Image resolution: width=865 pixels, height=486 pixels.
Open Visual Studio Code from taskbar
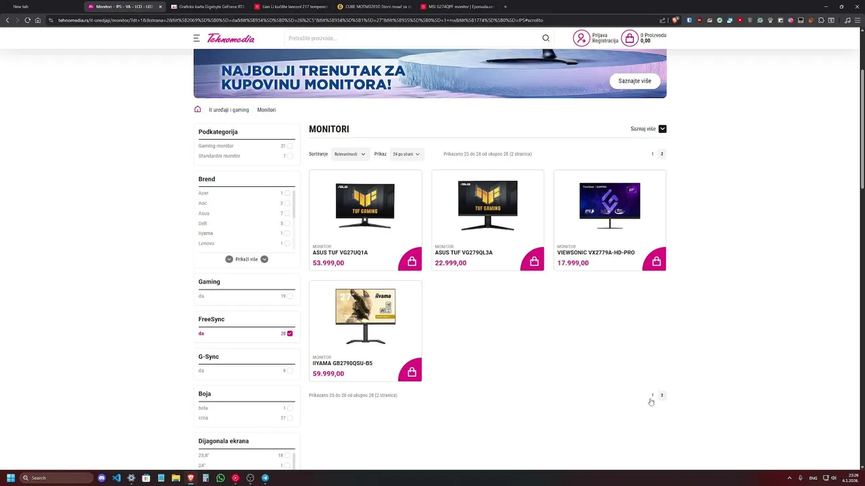[116, 478]
